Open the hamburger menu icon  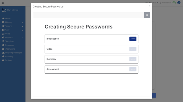3,3
